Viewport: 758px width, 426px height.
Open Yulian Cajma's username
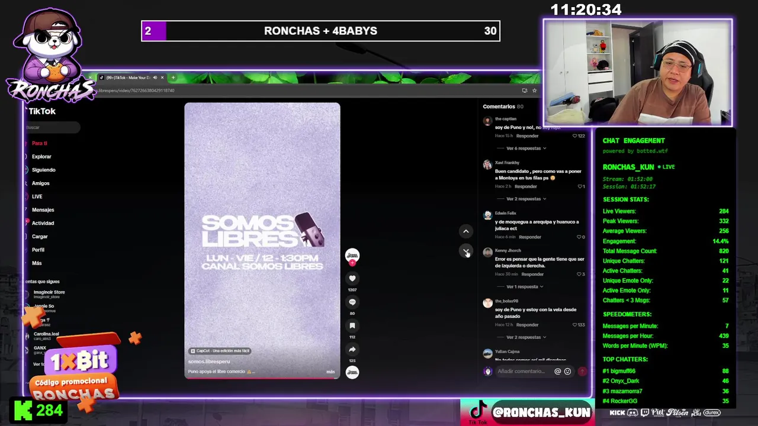pos(507,352)
